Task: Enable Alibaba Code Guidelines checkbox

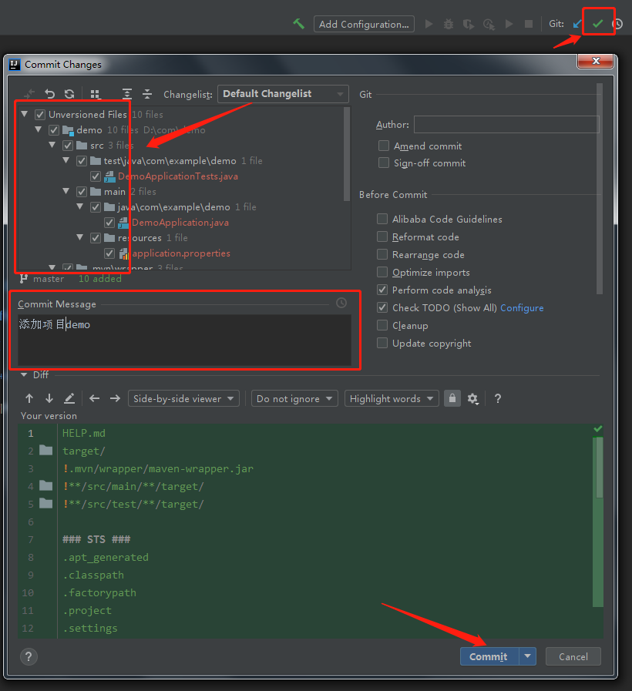Action: click(382, 219)
